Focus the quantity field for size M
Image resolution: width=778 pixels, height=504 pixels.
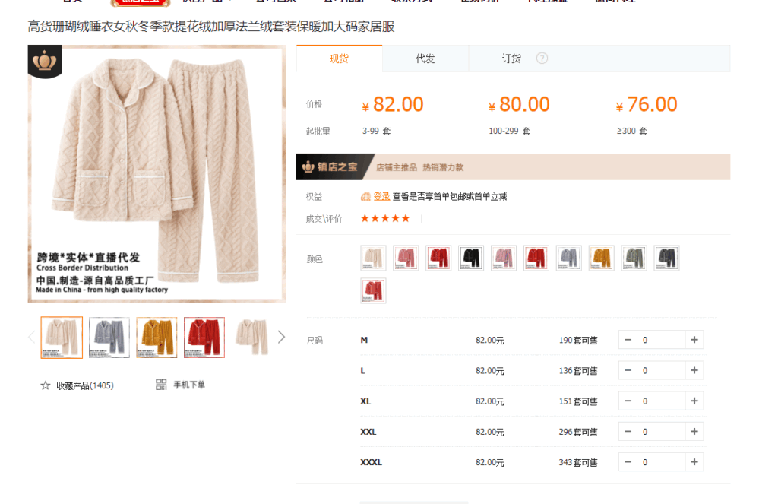(661, 340)
